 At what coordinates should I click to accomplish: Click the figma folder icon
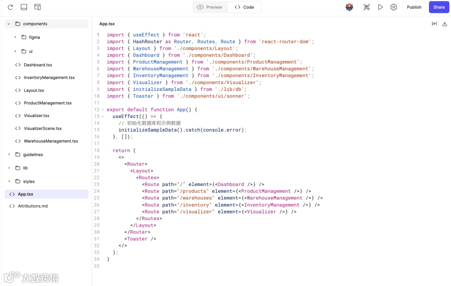(x=24, y=37)
